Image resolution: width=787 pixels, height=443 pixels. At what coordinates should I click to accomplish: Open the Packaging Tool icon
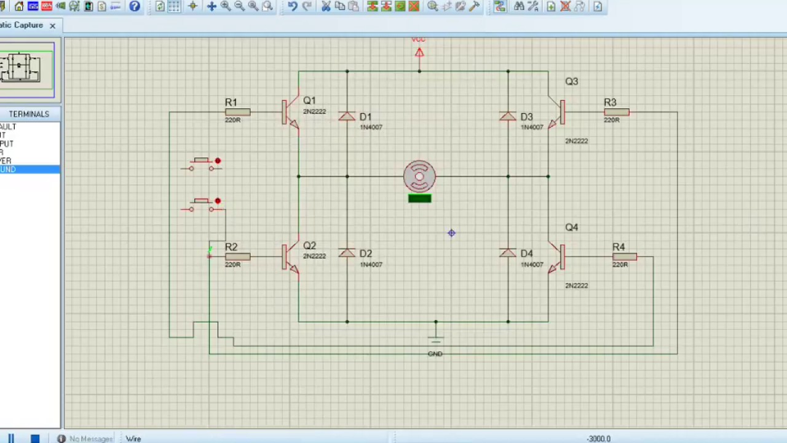(x=461, y=6)
